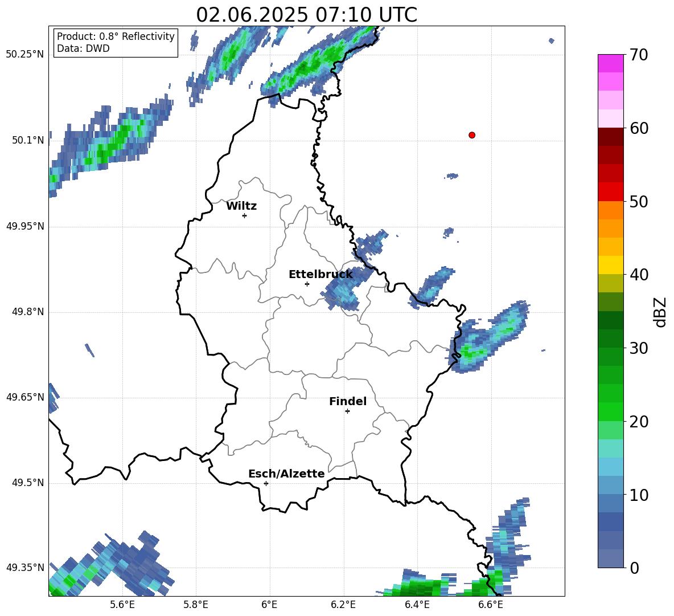Click the Wiltz city label
674x616 pixels.
click(241, 206)
